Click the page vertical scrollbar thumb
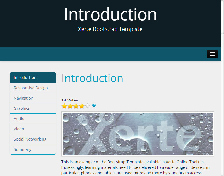This screenshot has width=224, height=176. [222, 17]
